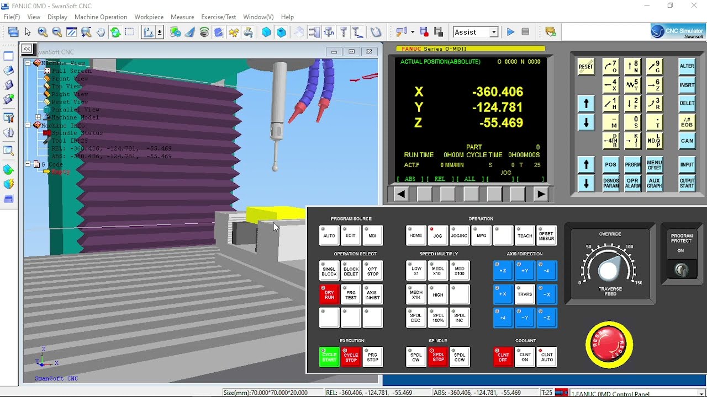Click the arrow pointer tool in toolbar

click(28, 32)
